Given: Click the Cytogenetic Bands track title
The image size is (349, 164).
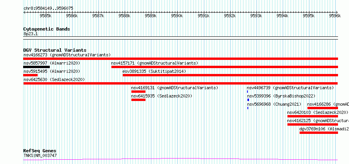Looking at the screenshot, I should 47,29.
